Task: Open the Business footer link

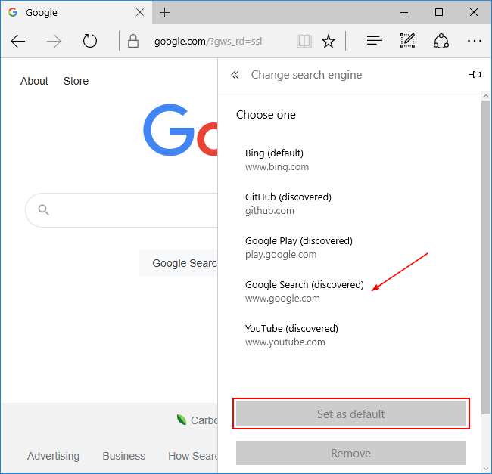Action: [x=124, y=456]
